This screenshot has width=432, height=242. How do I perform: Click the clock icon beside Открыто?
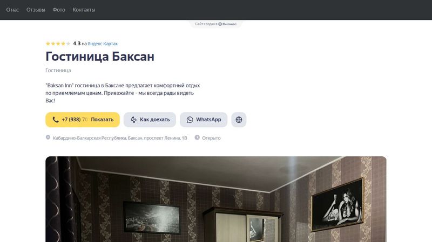click(x=197, y=137)
